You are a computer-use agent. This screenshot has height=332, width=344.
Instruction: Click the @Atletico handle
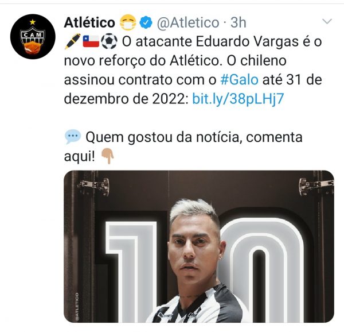click(188, 22)
